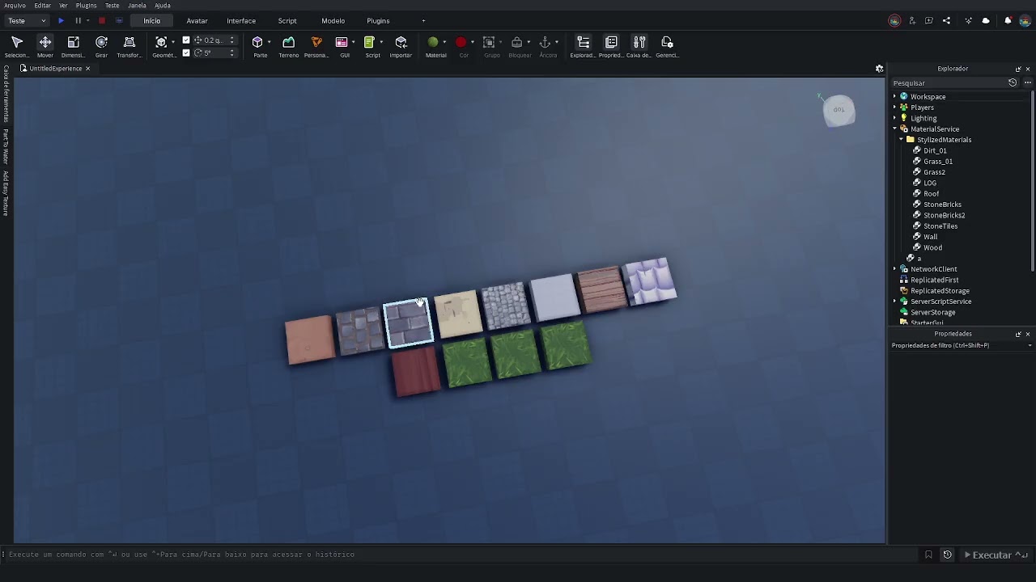Expand the Players tree node
1036x582 pixels.
894,107
